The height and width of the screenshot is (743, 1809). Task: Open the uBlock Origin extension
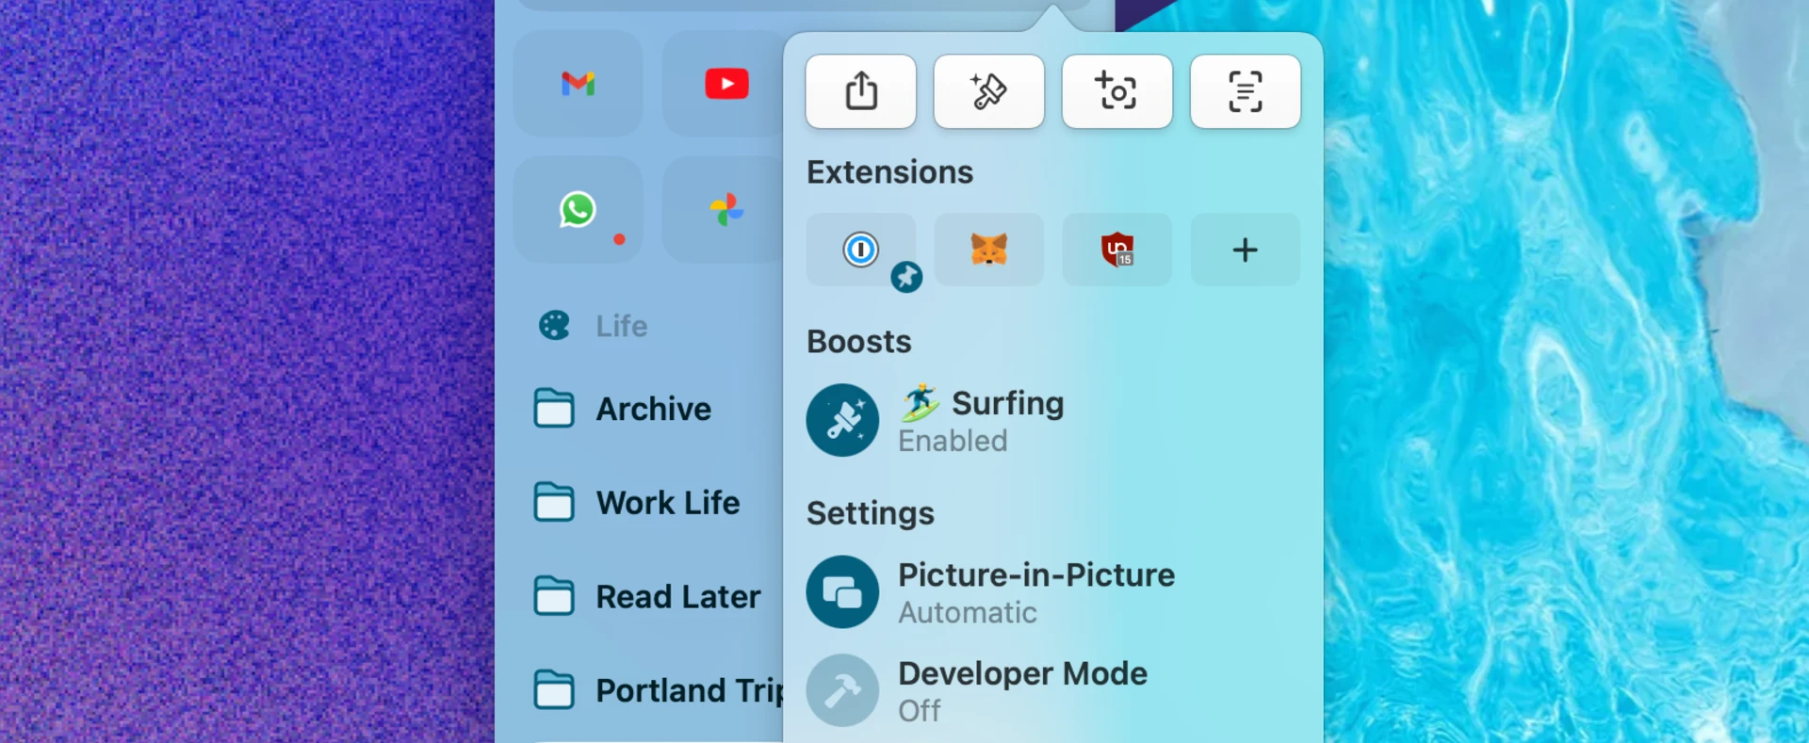pos(1117,250)
